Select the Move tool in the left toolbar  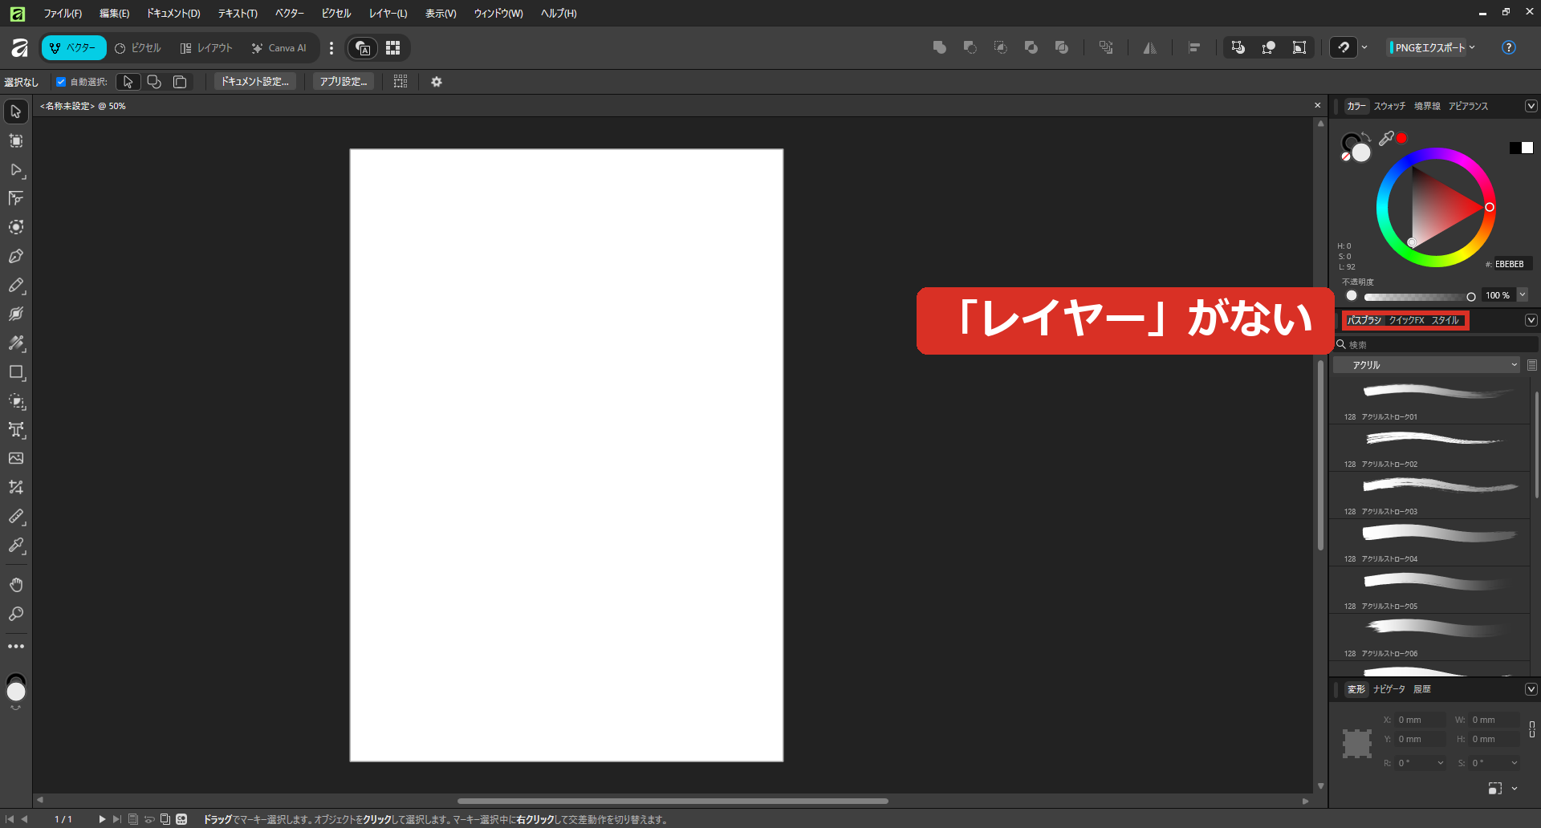click(x=16, y=112)
